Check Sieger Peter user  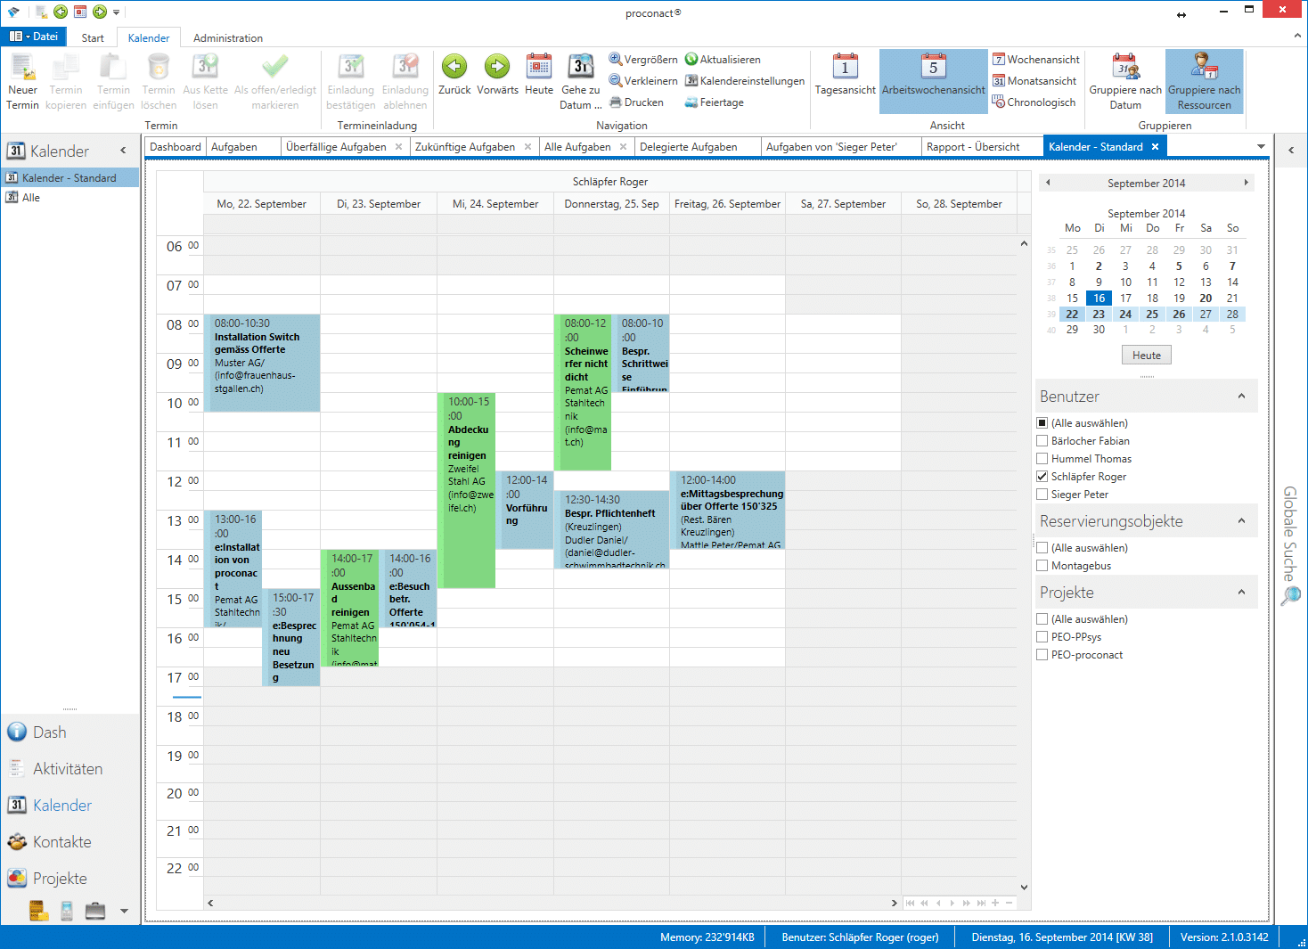[1042, 495]
